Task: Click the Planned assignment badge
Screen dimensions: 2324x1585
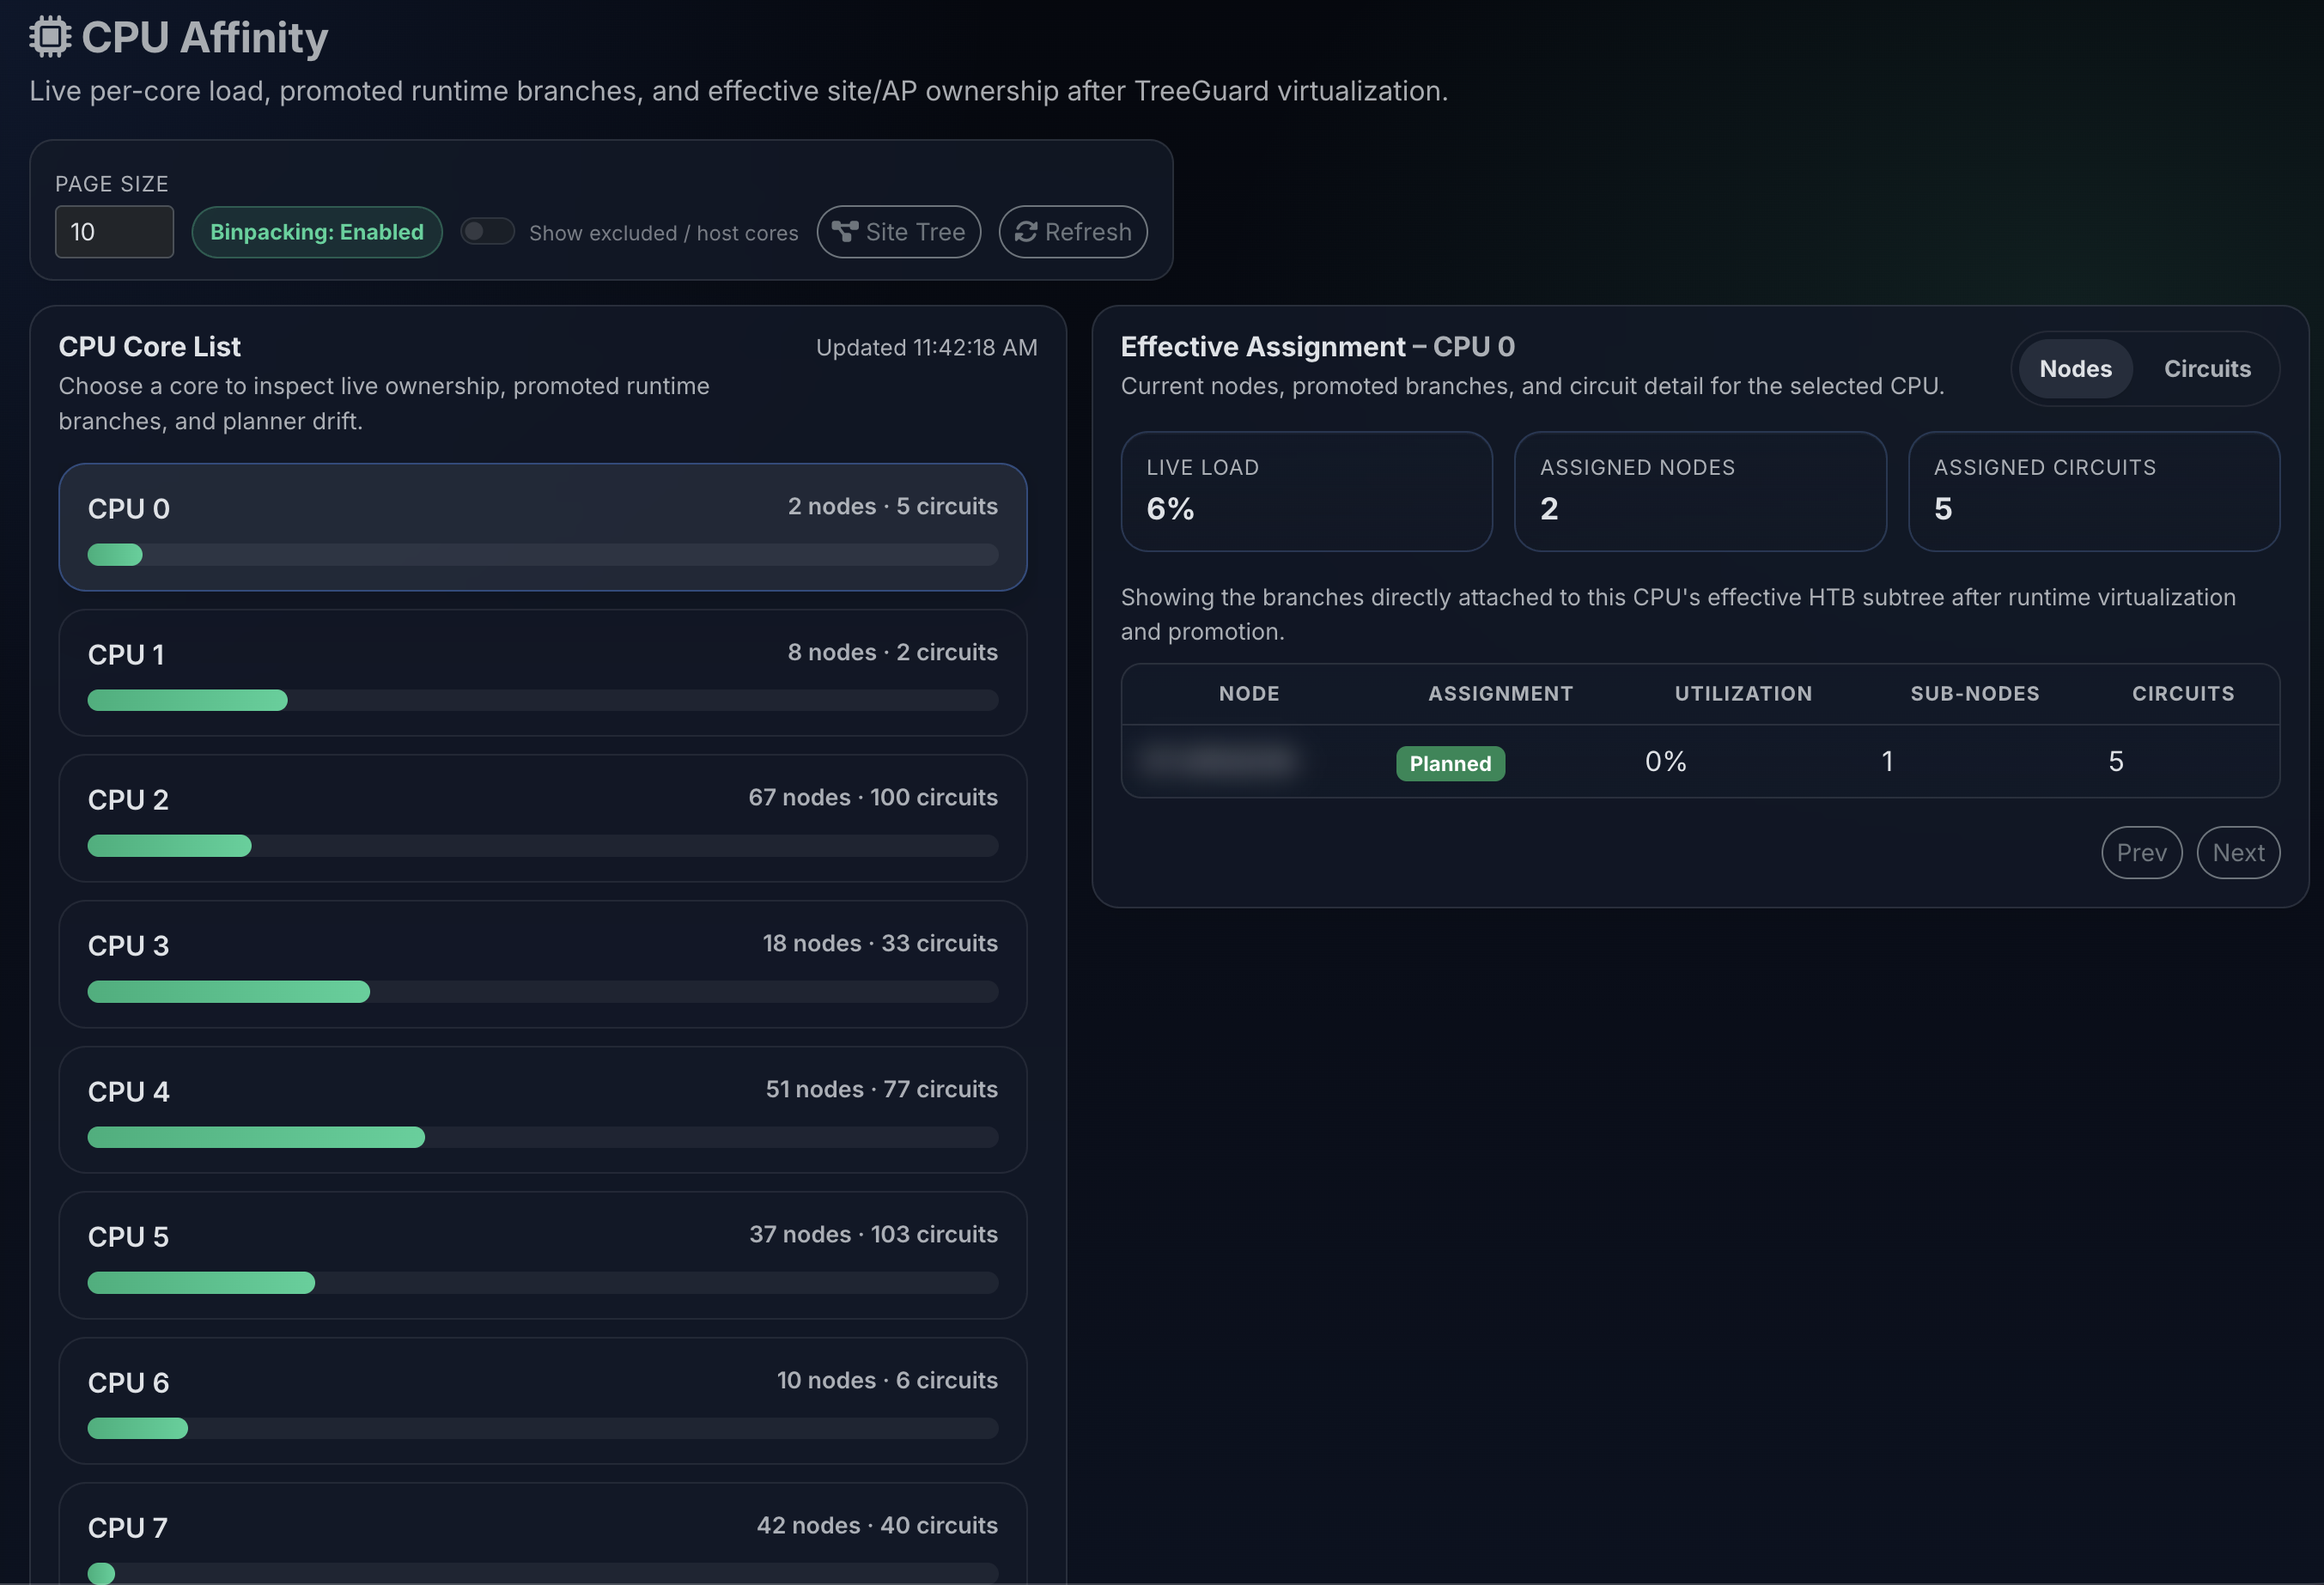Action: pos(1450,763)
